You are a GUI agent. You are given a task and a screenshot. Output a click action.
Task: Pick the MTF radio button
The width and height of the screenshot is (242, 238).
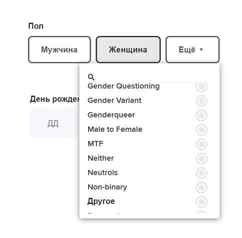click(201, 144)
